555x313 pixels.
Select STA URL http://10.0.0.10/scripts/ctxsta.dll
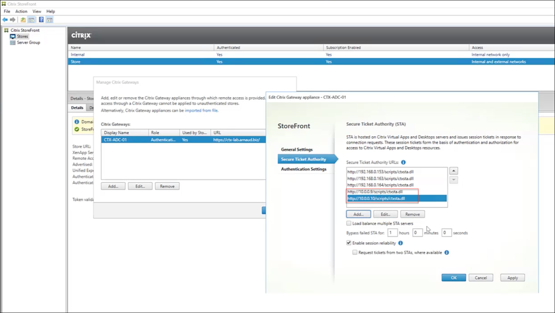point(397,198)
